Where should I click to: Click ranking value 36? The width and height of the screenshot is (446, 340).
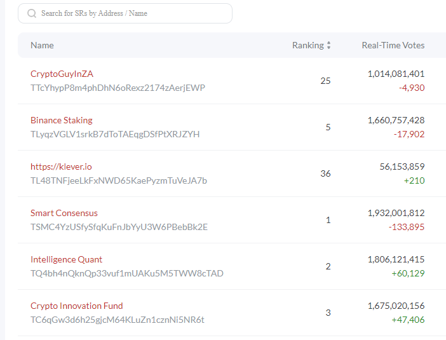[325, 173]
